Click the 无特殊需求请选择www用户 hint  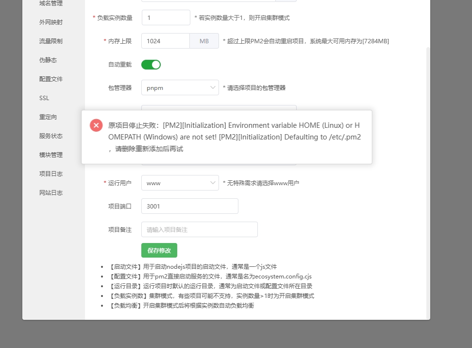click(x=261, y=183)
